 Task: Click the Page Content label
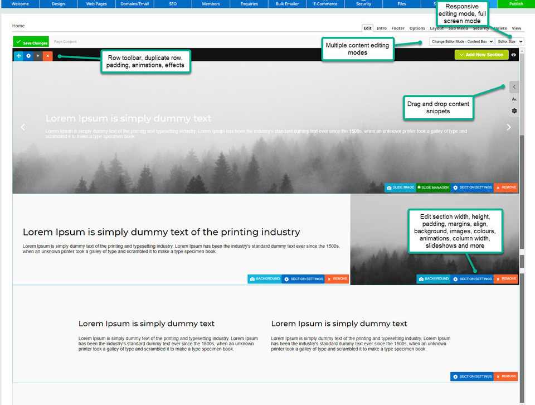pos(65,42)
